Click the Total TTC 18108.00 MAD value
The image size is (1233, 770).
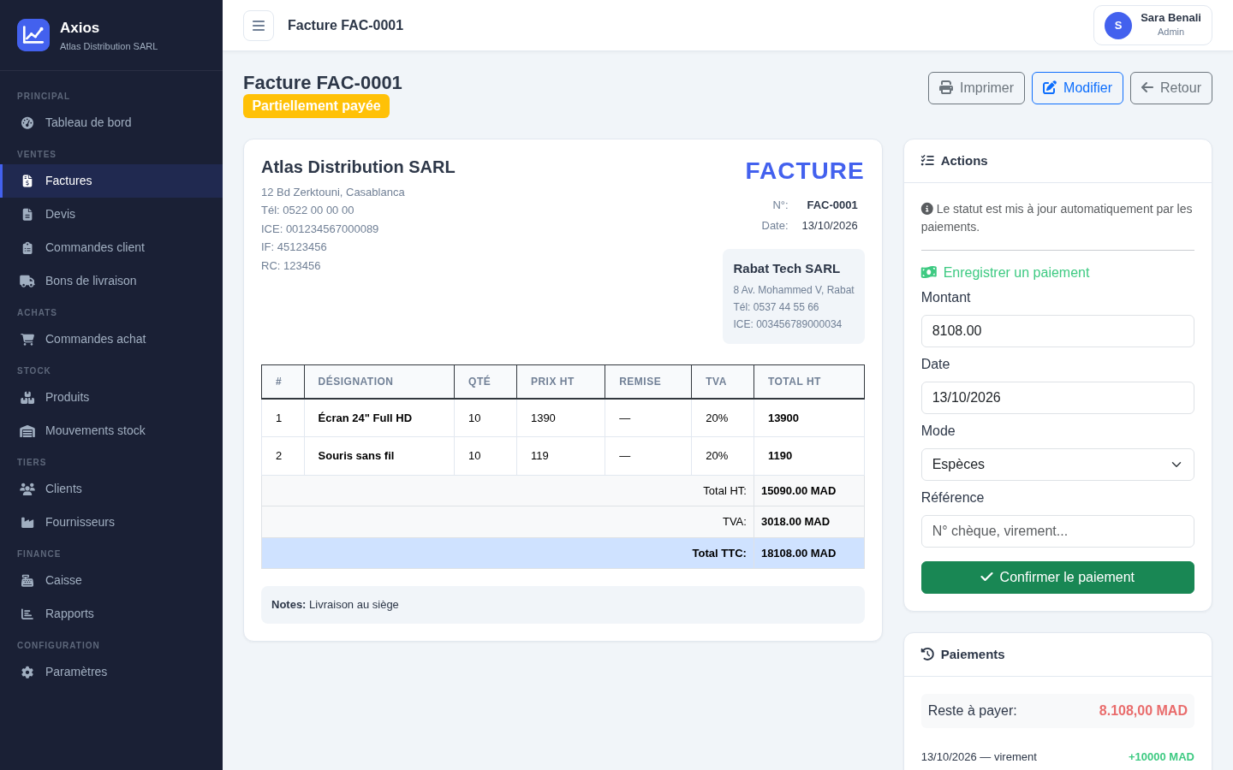[x=798, y=554]
